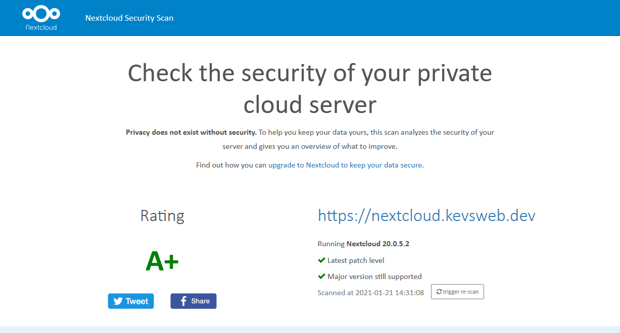Click the checkmark beside Major version still supported
This screenshot has height=333, width=620.
321,276
